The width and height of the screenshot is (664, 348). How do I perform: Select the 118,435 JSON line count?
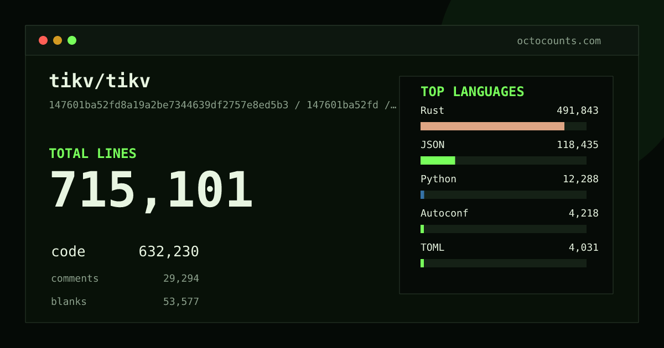click(578, 145)
